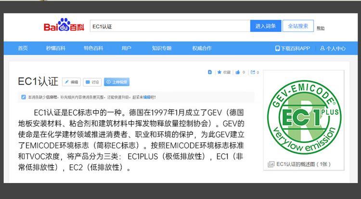Click 下载百科APP phone icon link
The height and width of the screenshot is (199, 361).
point(292,48)
